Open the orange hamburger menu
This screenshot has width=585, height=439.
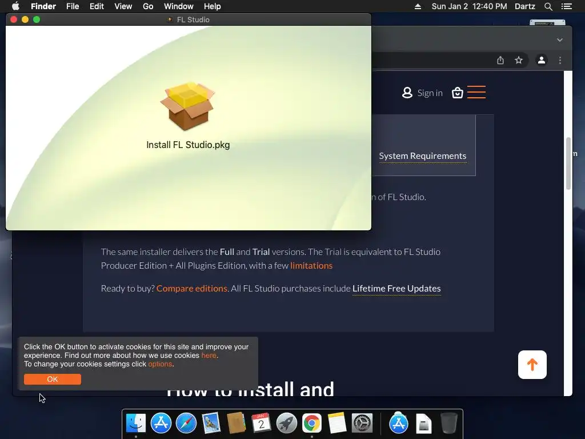(476, 92)
